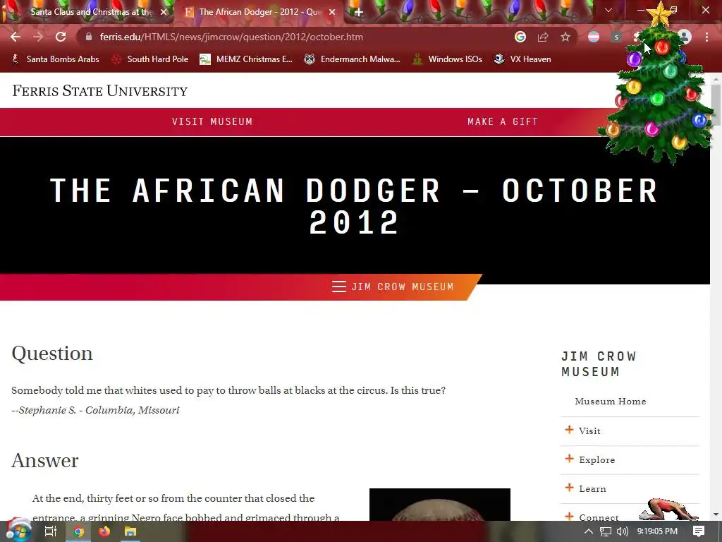View site information via the lock icon

[x=89, y=37]
